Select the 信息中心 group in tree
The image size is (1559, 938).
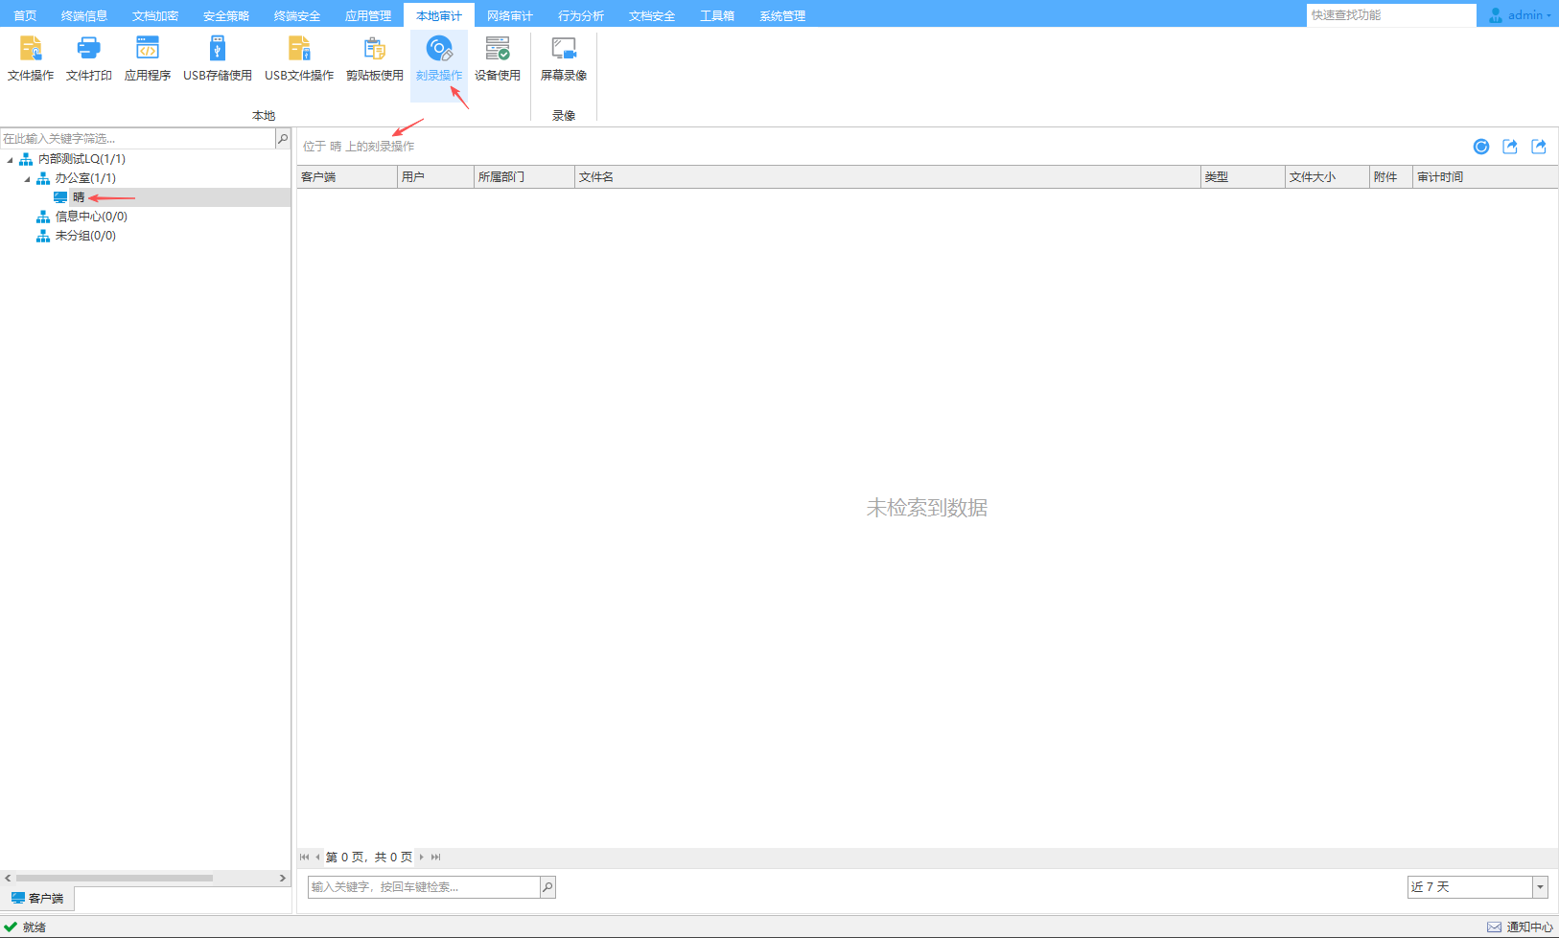pos(90,217)
